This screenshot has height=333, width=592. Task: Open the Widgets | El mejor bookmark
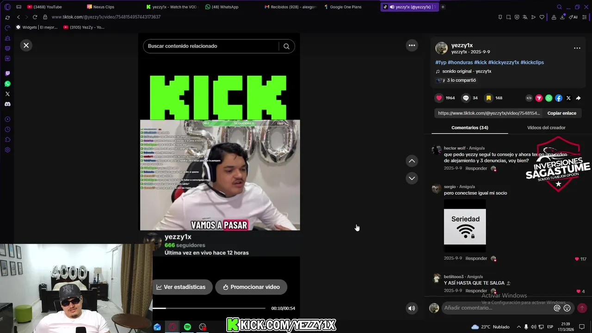pyautogui.click(x=37, y=27)
